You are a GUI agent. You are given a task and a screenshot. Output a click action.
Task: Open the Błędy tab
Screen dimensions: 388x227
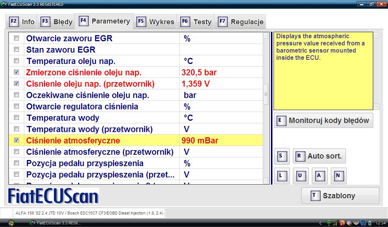tap(56, 22)
